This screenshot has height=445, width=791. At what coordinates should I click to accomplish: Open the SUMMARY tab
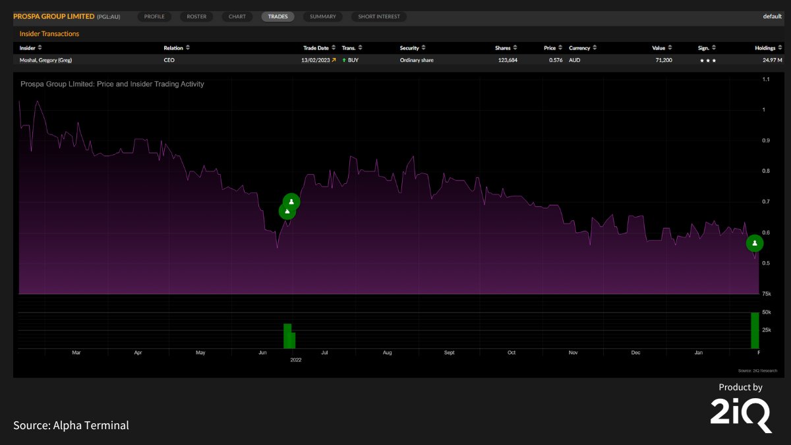tap(323, 16)
